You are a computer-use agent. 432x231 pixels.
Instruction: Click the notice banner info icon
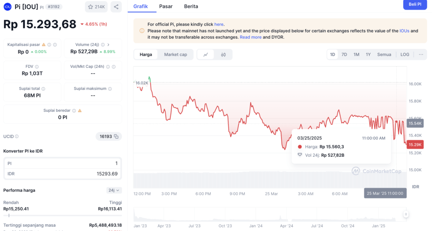pos(142,31)
